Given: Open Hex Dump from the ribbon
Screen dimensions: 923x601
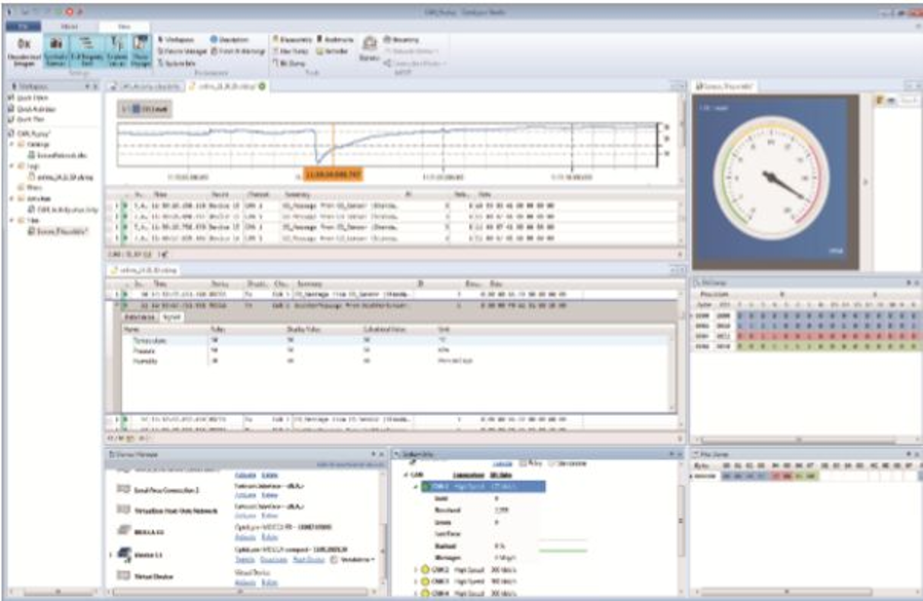Looking at the screenshot, I should pos(290,52).
